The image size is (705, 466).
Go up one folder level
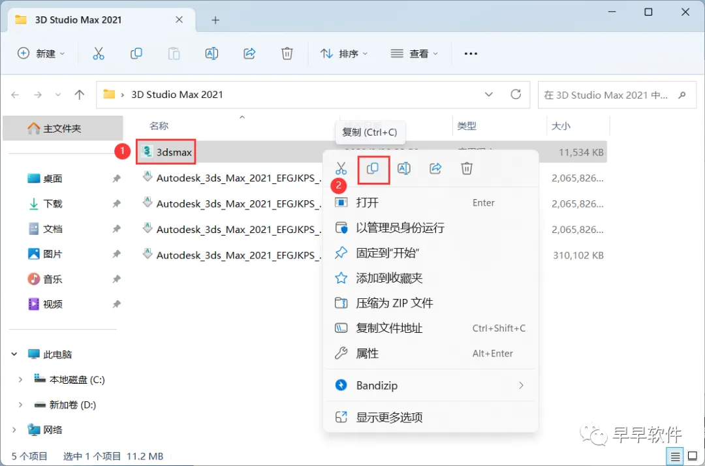[80, 95]
